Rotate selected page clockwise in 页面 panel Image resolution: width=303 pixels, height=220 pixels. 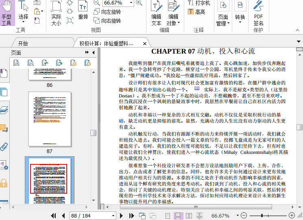(59, 63)
